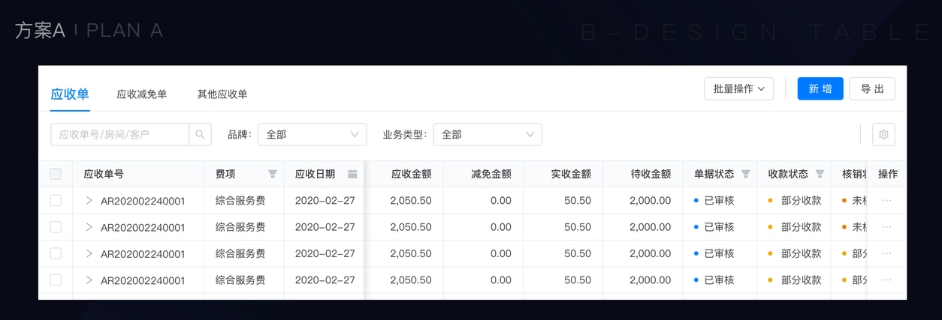The image size is (942, 320).
Task: Expand the 批量操作 dropdown
Action: point(738,88)
